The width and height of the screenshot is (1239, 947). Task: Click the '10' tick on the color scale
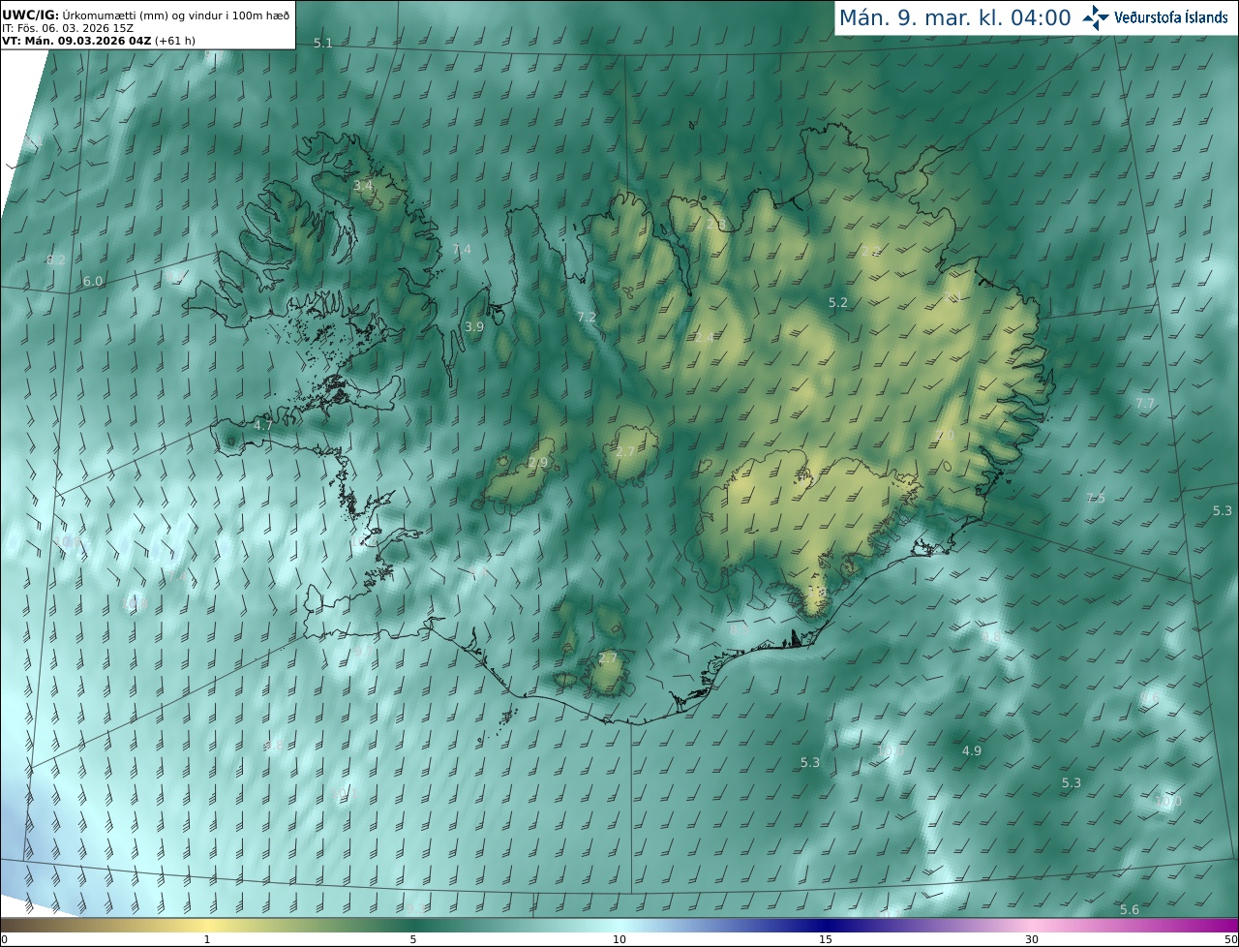click(x=619, y=939)
